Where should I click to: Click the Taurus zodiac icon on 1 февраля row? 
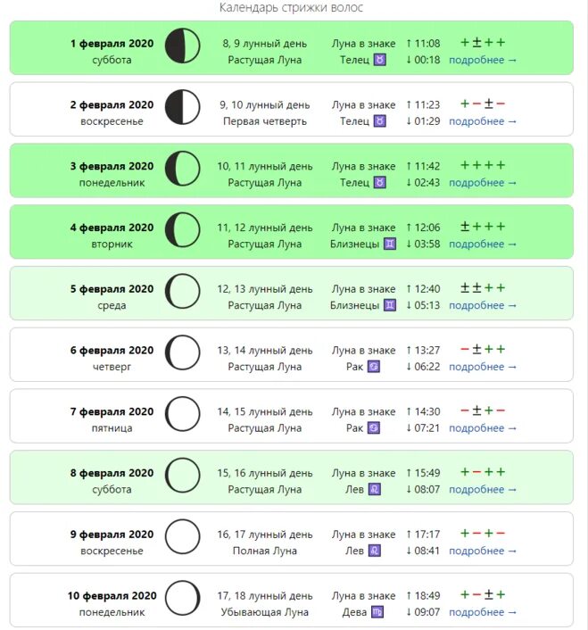(379, 60)
